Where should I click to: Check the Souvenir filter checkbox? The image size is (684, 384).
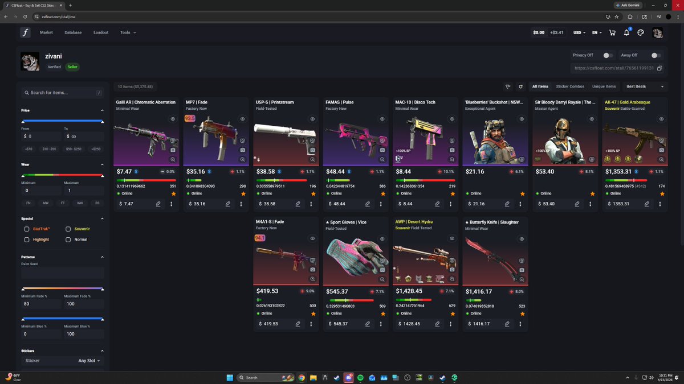(68, 229)
